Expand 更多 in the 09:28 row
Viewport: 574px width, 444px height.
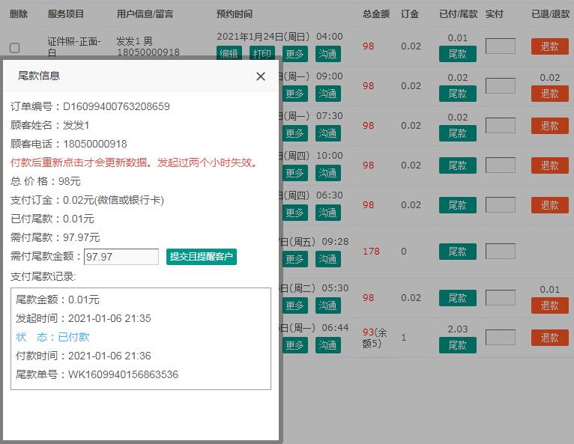(x=294, y=259)
